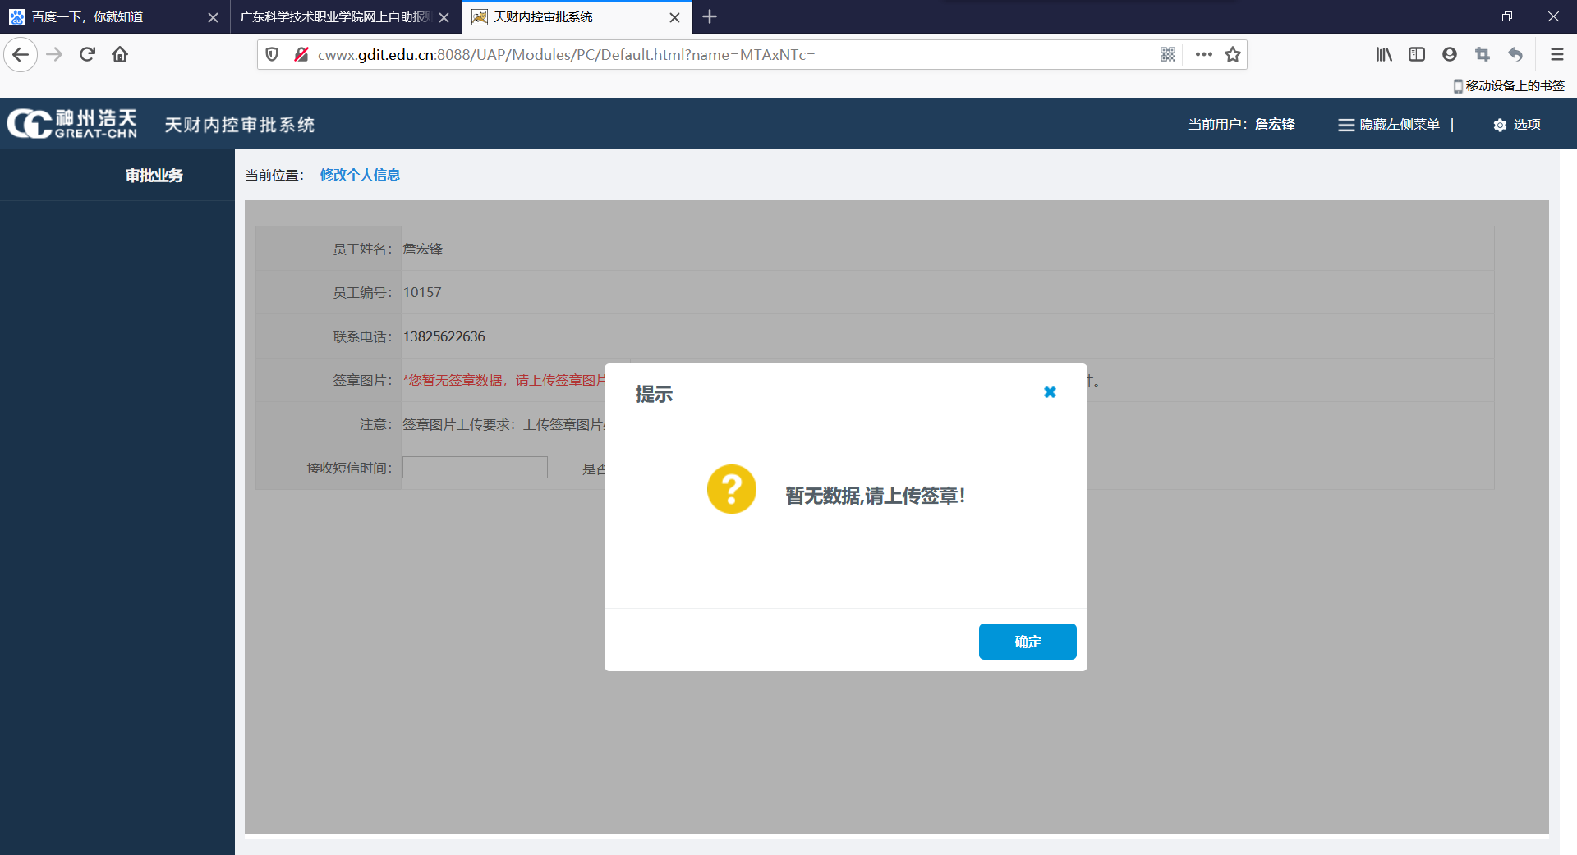Click the 修改个人信息 breadcrumb link
Screen dimensions: 1577x855
click(x=360, y=175)
